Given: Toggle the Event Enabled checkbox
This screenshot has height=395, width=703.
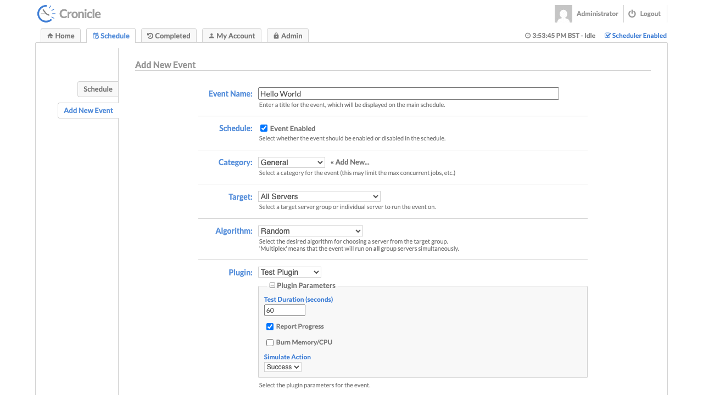Looking at the screenshot, I should [264, 128].
